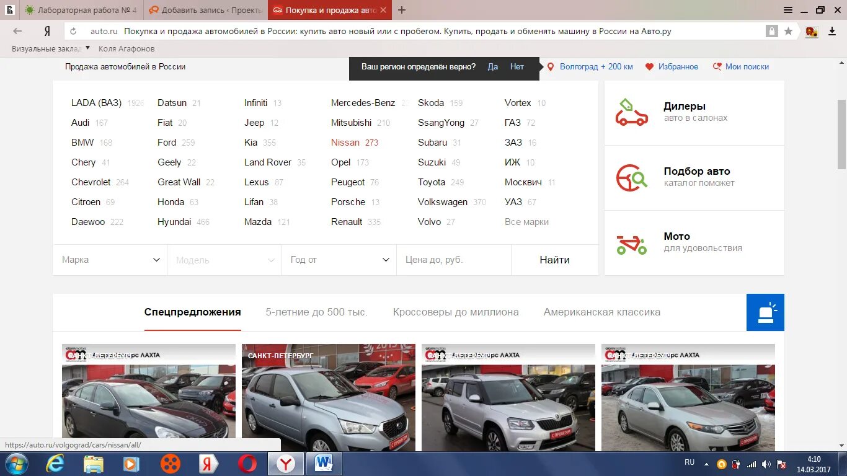Image resolution: width=847 pixels, height=476 pixels.
Task: Click the blue siren icon button
Action: tap(765, 312)
